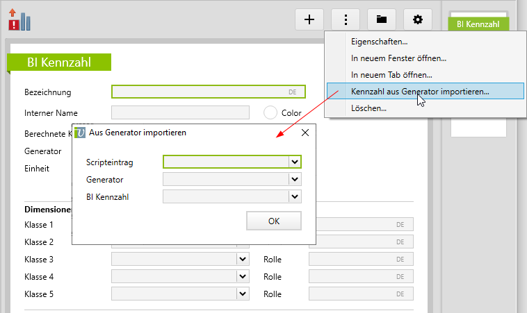Choose In neuem Fenster öffnen...
Image resolution: width=527 pixels, height=313 pixels.
398,58
